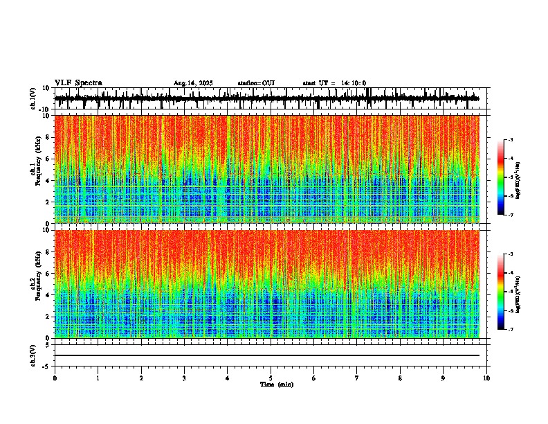
Task: Click the "-7" label on ch.2 colorbar
Action: coord(510,329)
